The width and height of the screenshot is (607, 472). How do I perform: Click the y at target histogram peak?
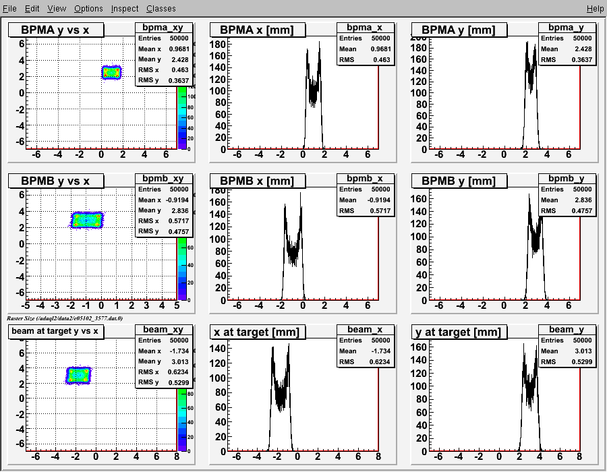tap(524, 347)
